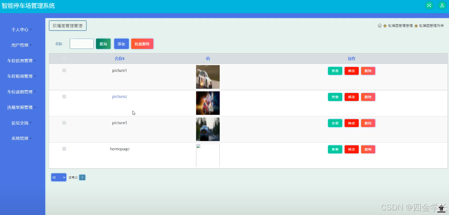Go to page 1 in pagination
The height and width of the screenshot is (215, 449).
[x=82, y=178]
